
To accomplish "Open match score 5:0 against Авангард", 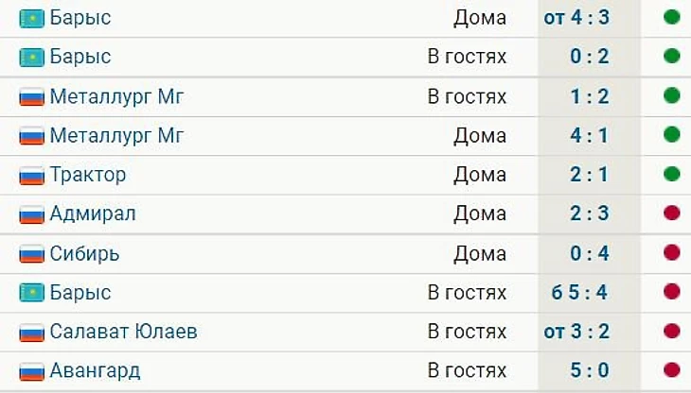I will pyautogui.click(x=590, y=370).
